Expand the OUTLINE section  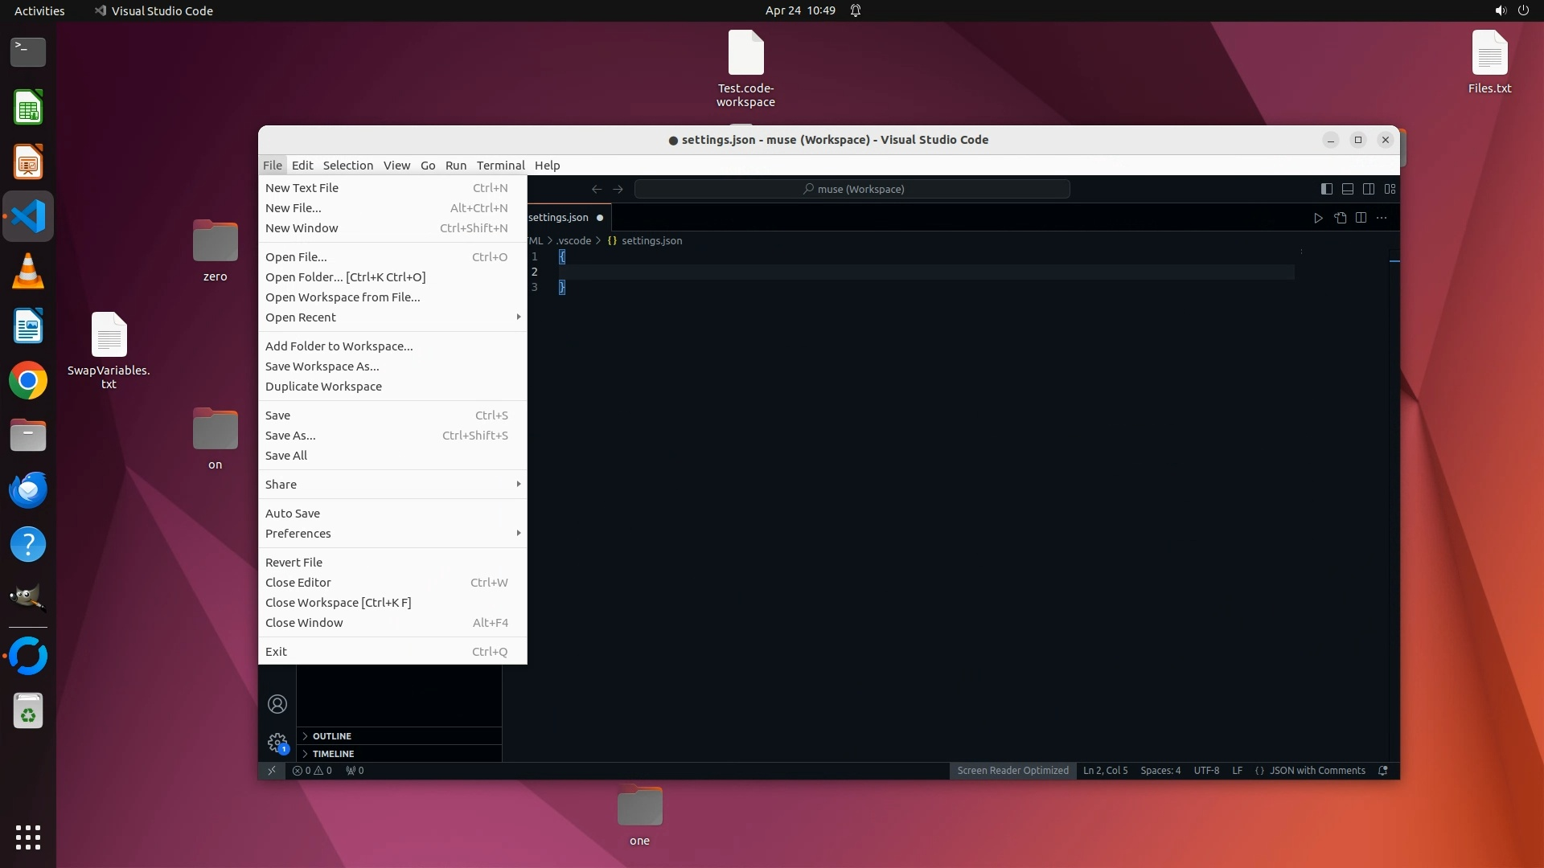coord(332,736)
